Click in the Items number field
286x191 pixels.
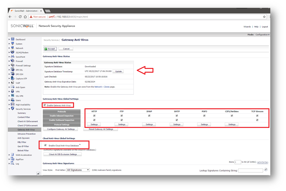(238, 162)
